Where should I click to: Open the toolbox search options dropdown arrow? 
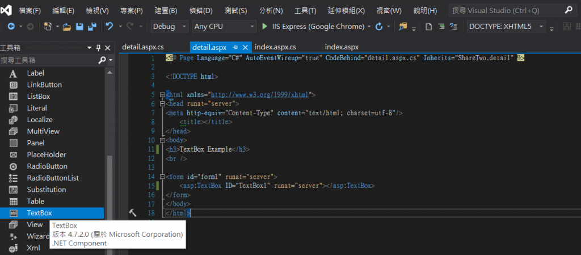111,60
